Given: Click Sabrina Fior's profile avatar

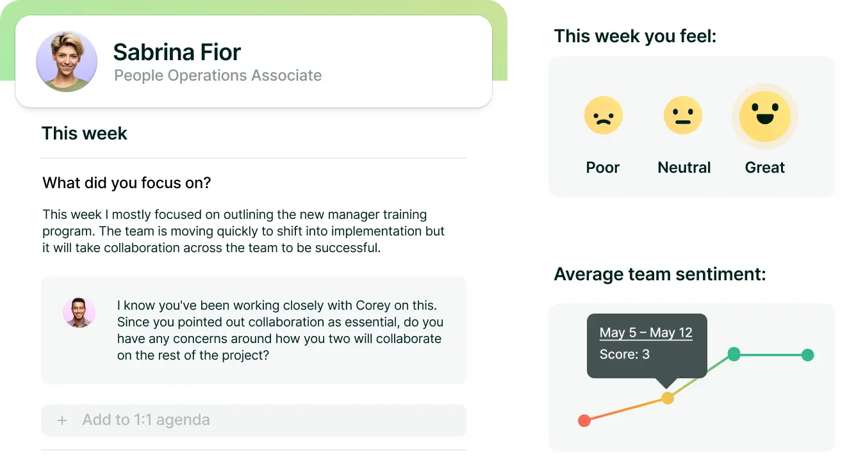Looking at the screenshot, I should tap(67, 61).
